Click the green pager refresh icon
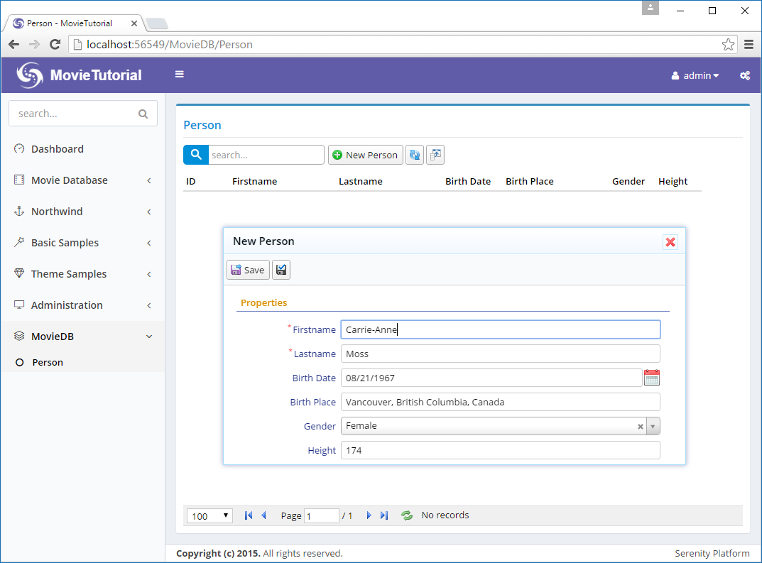The width and height of the screenshot is (762, 563). click(407, 515)
